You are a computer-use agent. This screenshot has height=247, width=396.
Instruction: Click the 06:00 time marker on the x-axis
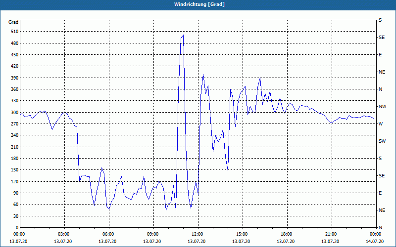pyautogui.click(x=109, y=234)
